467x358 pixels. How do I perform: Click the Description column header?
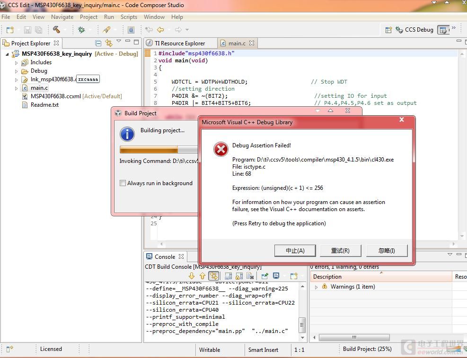380,277
